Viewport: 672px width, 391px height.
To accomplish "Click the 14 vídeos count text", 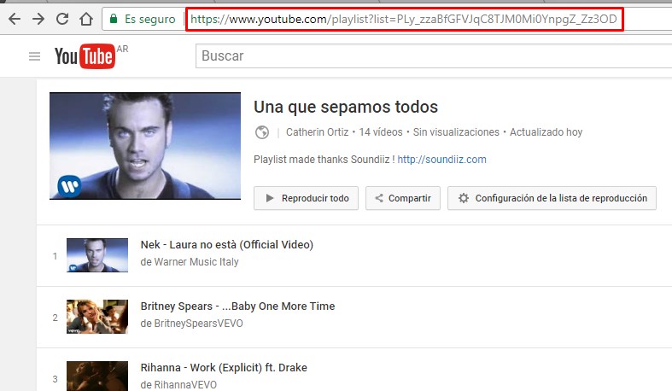I will click(x=381, y=132).
